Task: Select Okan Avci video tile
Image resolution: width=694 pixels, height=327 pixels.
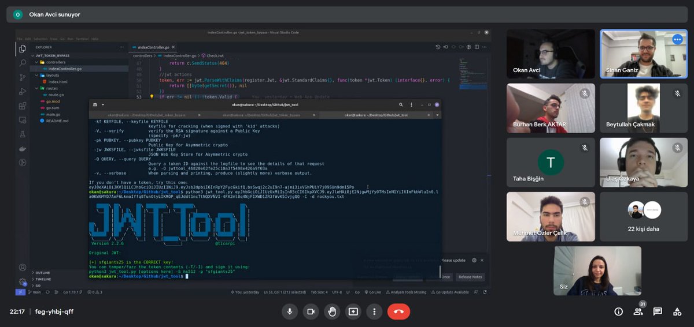Action: [551, 54]
